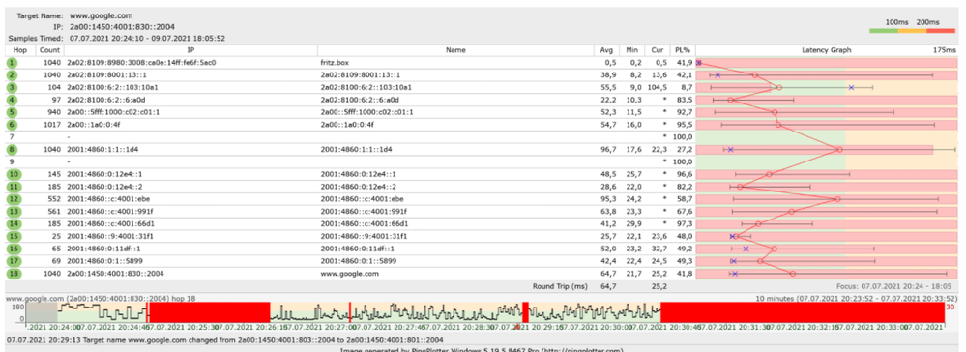Click the Samples Timed date range
The height and width of the screenshot is (352, 966).
[147, 38]
